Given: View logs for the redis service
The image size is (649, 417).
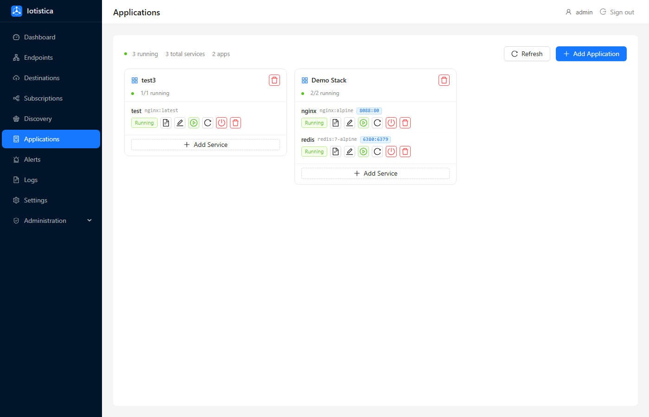Looking at the screenshot, I should click(336, 152).
